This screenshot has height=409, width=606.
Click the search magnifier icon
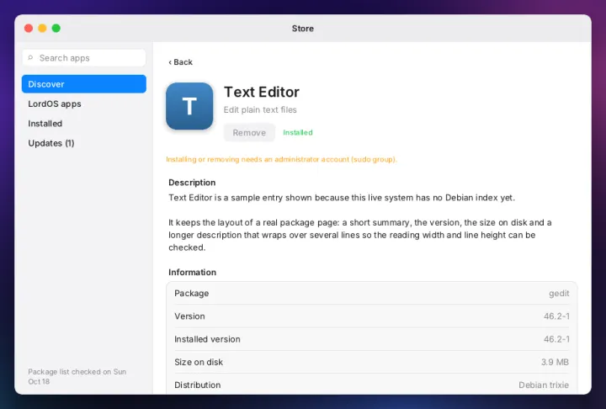pos(30,57)
